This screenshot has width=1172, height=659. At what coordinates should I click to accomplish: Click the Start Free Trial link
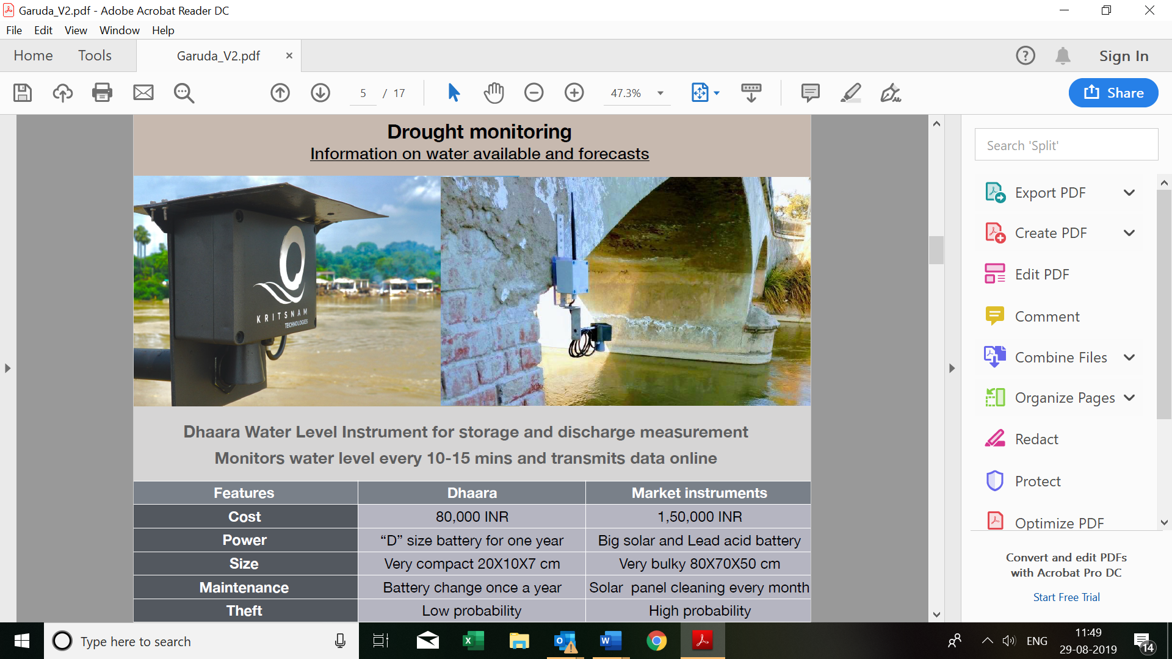1066,597
